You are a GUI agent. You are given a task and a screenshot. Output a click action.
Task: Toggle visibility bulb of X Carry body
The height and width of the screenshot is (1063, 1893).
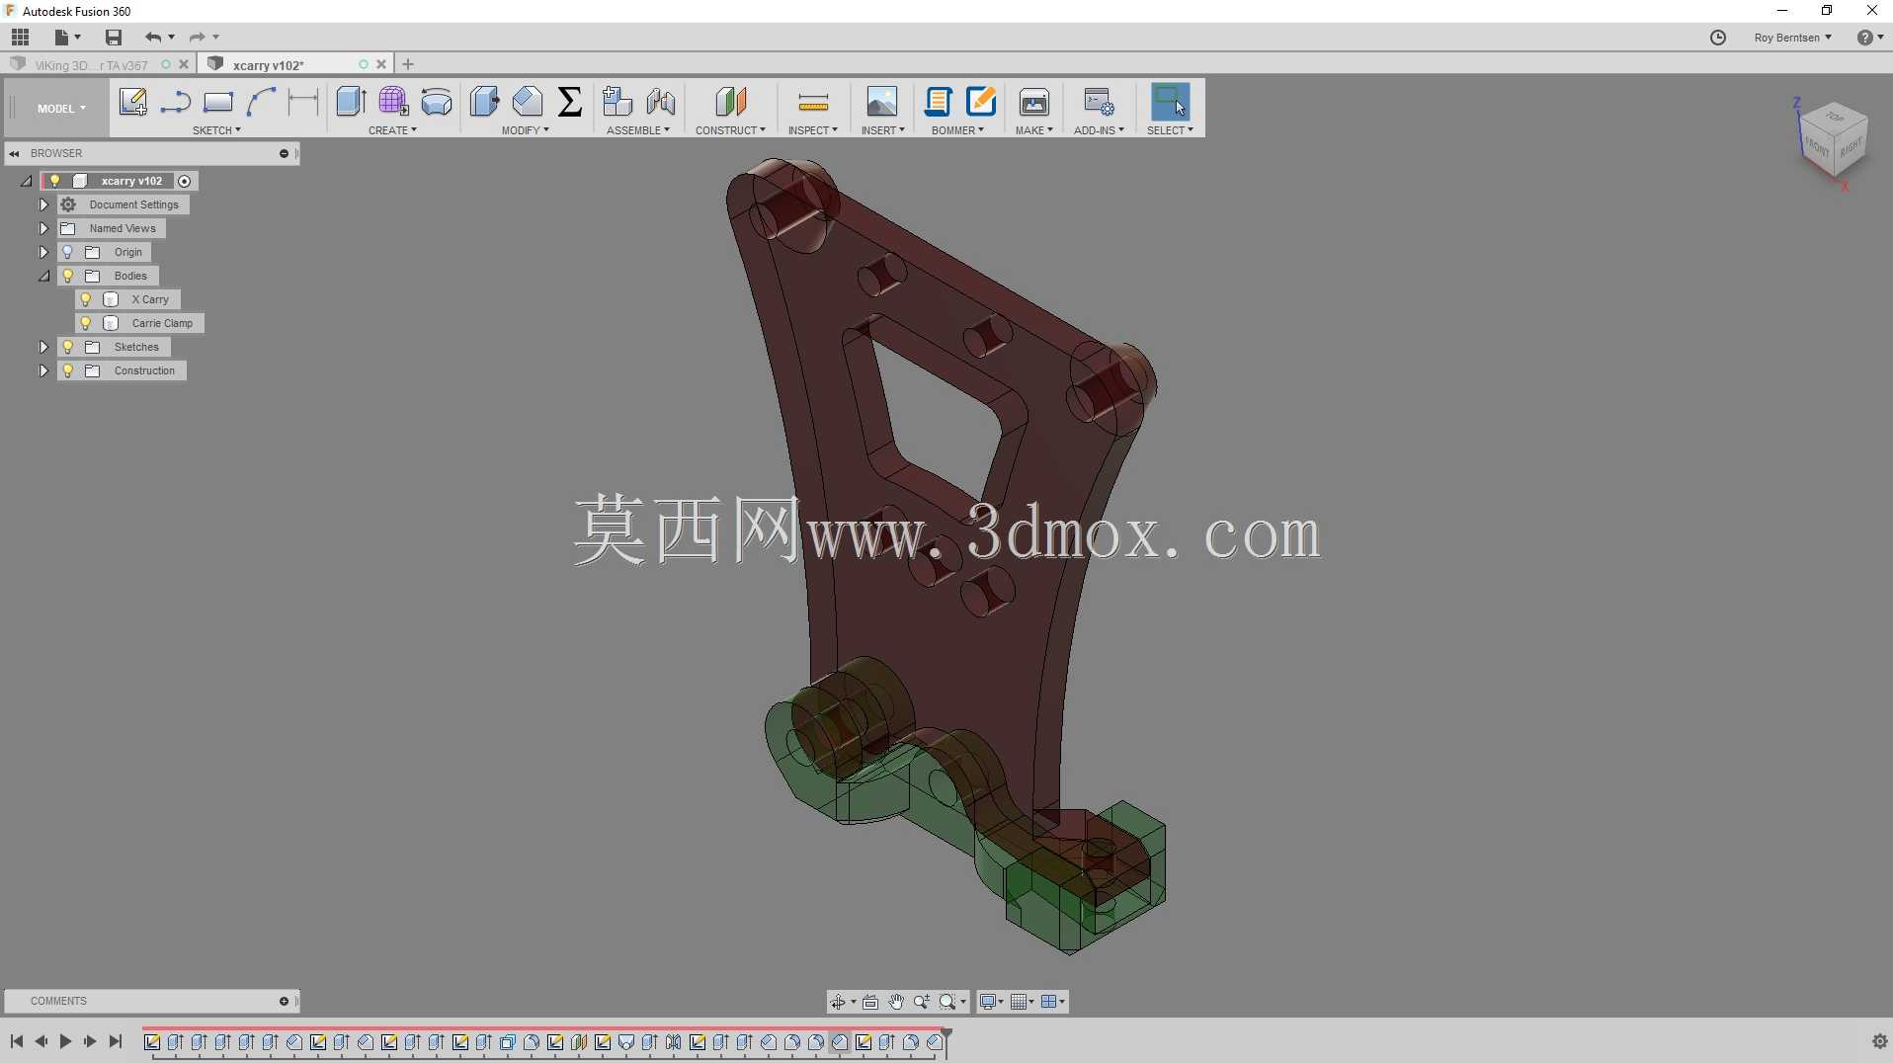point(86,299)
